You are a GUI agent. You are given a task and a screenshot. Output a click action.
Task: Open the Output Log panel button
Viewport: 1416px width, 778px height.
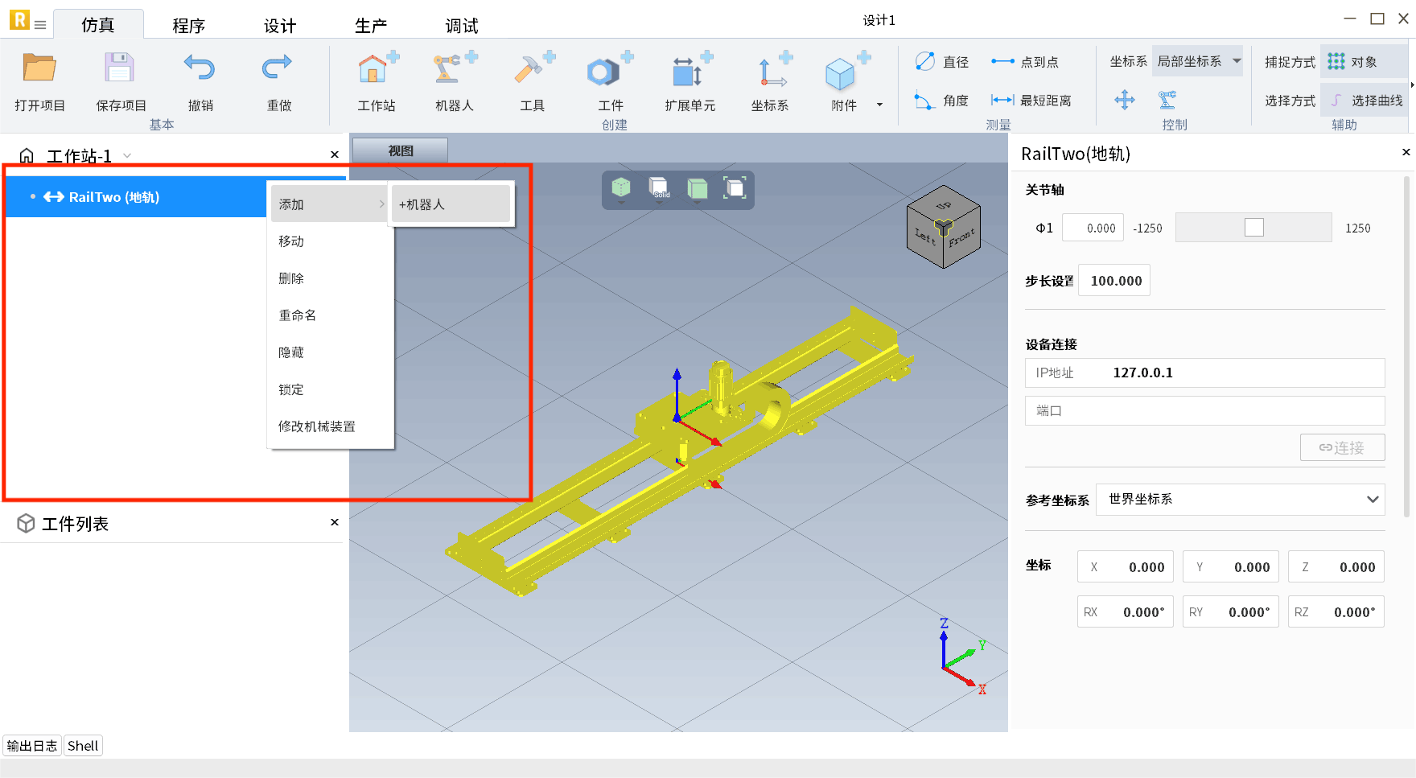pyautogui.click(x=32, y=746)
